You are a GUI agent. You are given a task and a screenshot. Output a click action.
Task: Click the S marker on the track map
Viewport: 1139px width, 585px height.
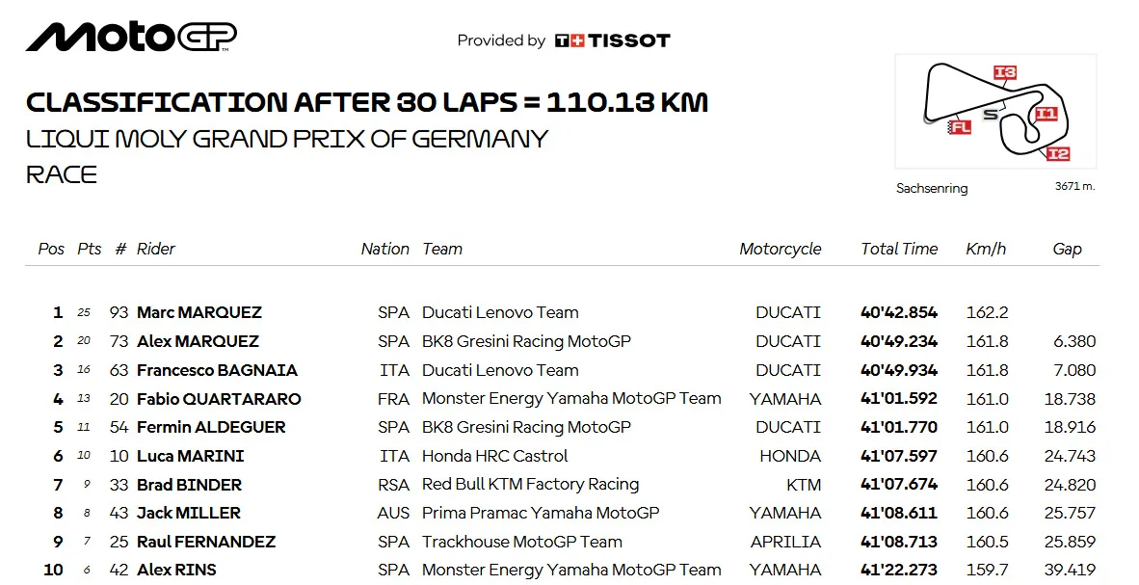(x=990, y=114)
